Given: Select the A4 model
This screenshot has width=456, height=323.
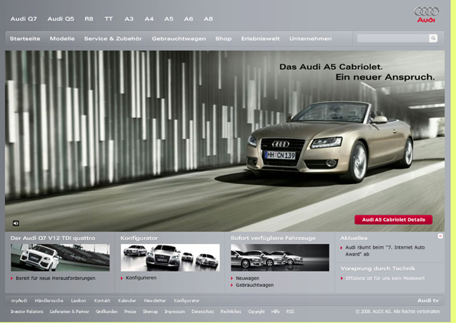Looking at the screenshot, I should (x=149, y=19).
